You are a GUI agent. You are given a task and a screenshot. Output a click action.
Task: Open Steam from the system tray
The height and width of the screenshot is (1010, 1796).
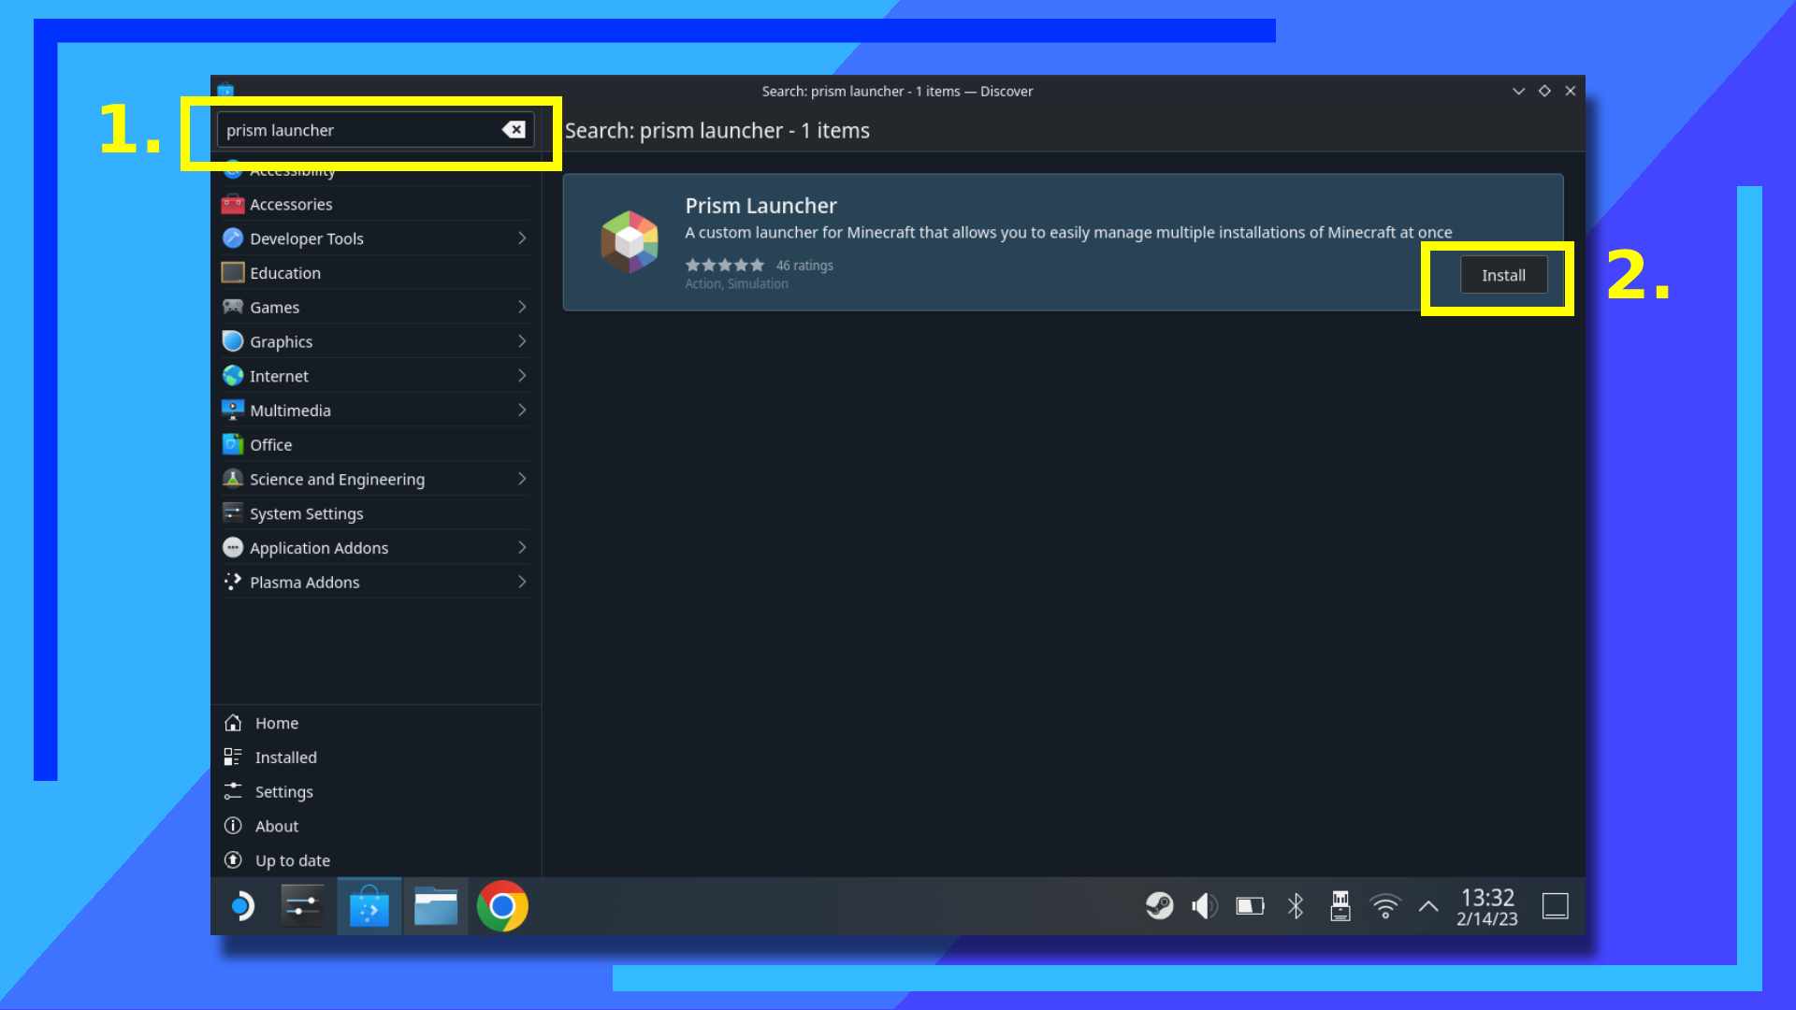pyautogui.click(x=1160, y=905)
